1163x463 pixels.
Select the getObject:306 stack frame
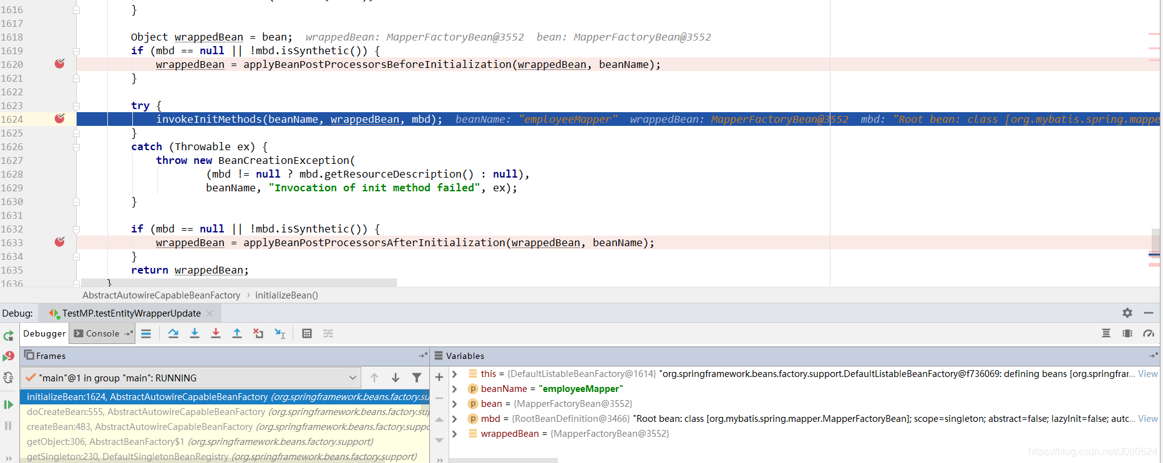(225, 442)
